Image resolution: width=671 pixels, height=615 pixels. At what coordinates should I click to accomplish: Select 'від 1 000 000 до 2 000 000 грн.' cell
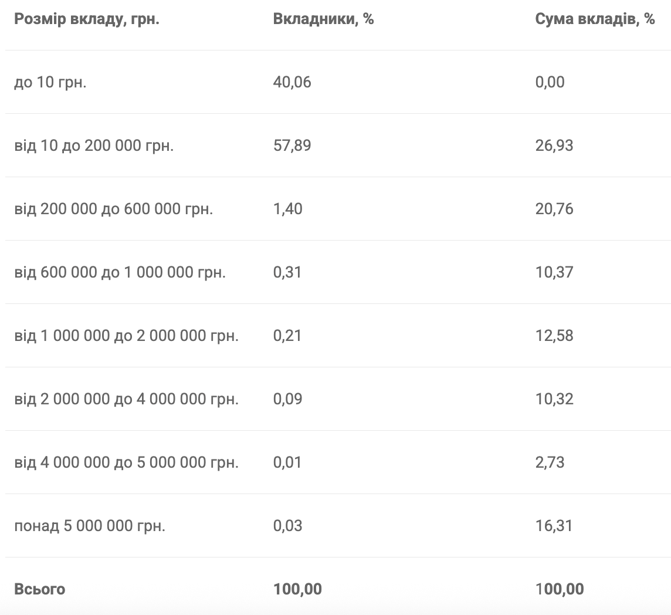[127, 336]
